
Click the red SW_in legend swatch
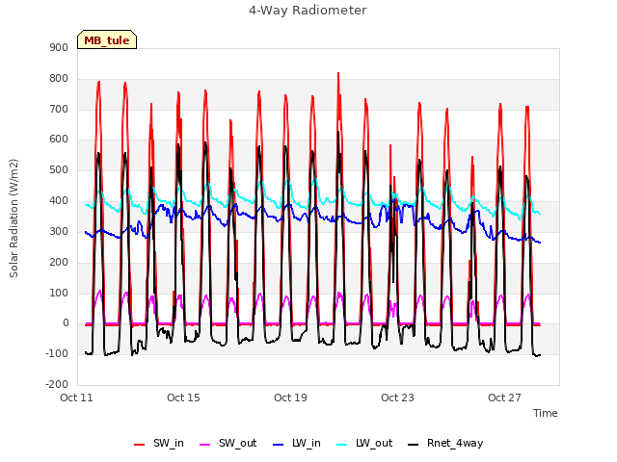coord(139,445)
